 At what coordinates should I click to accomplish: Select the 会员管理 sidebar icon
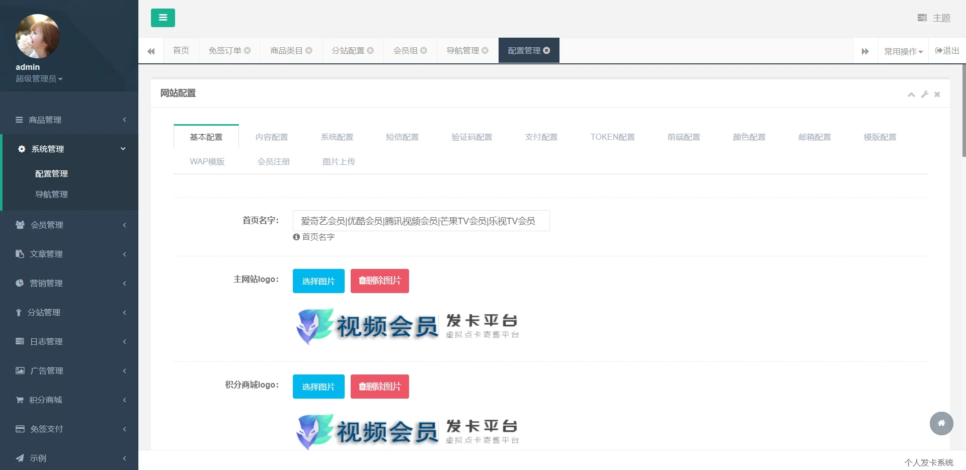click(x=20, y=225)
